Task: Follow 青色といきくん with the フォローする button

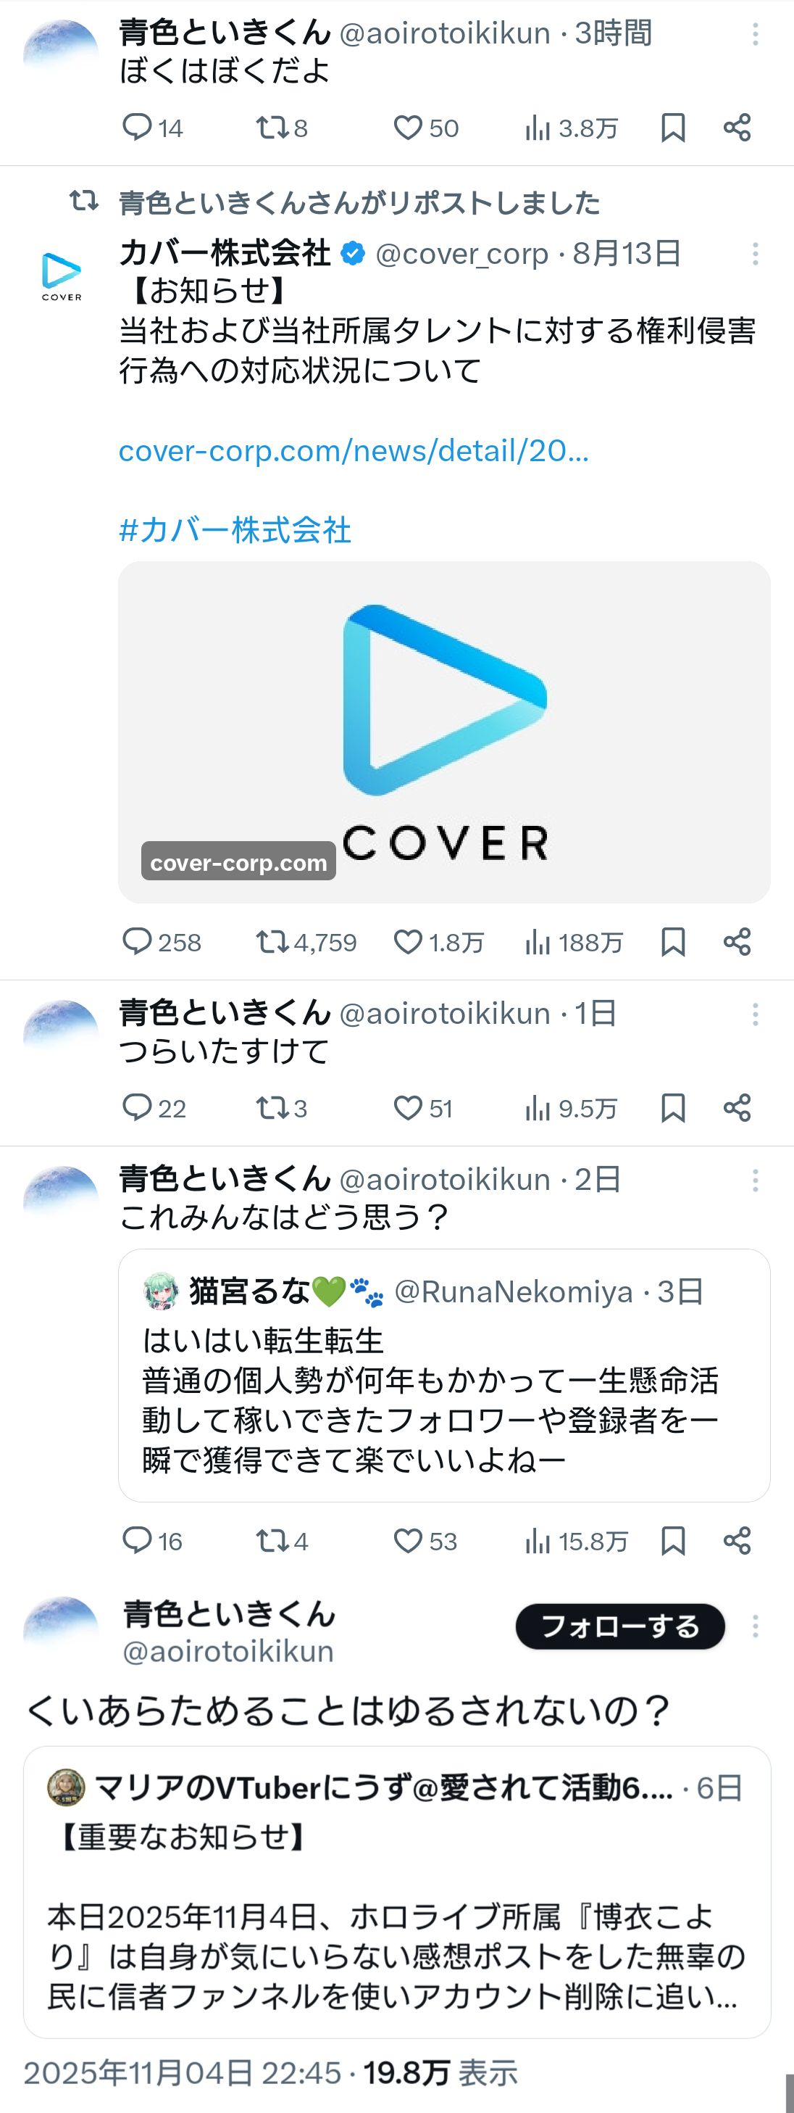Action: [620, 1626]
